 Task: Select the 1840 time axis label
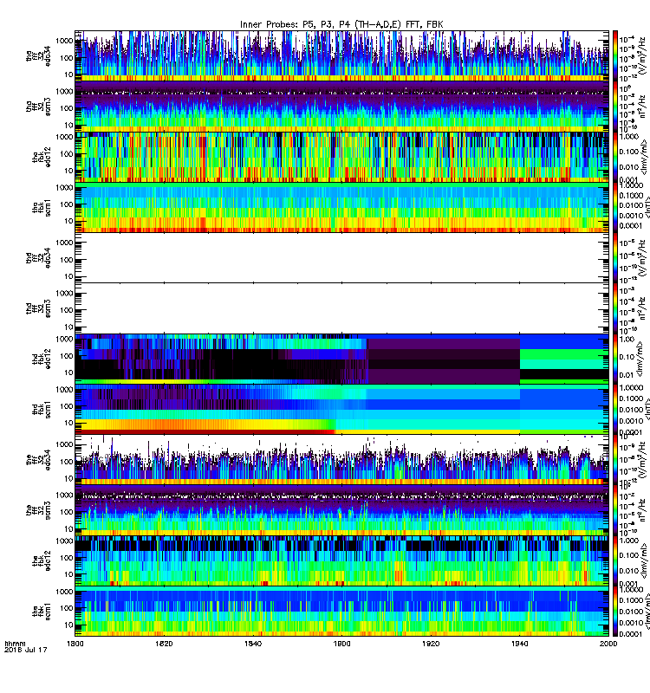tap(253, 644)
